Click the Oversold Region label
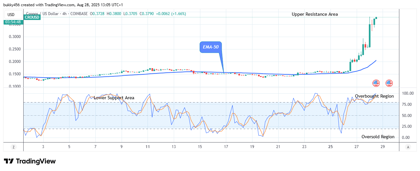The width and height of the screenshot is (420, 171). coord(378,137)
